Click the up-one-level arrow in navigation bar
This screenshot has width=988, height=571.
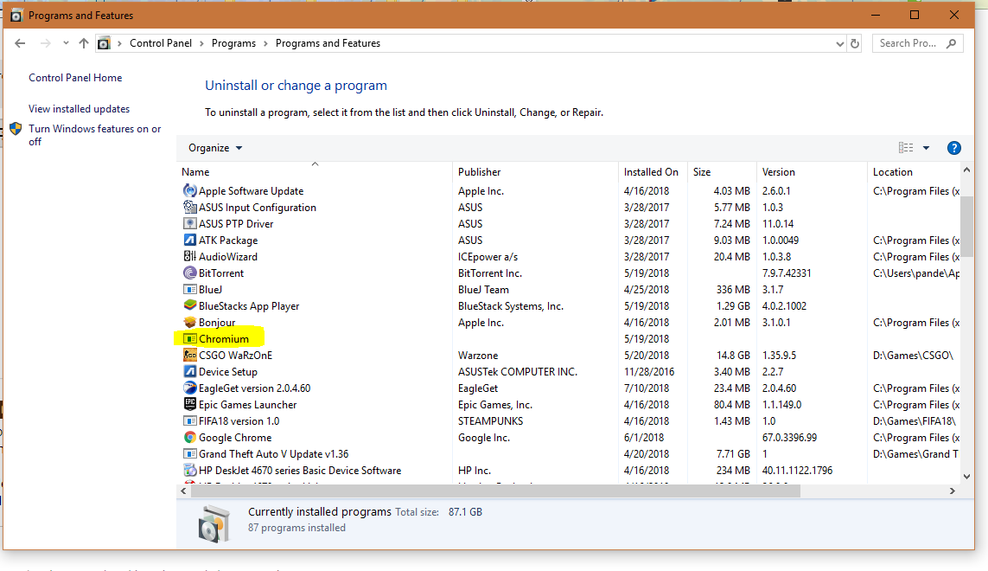point(82,42)
